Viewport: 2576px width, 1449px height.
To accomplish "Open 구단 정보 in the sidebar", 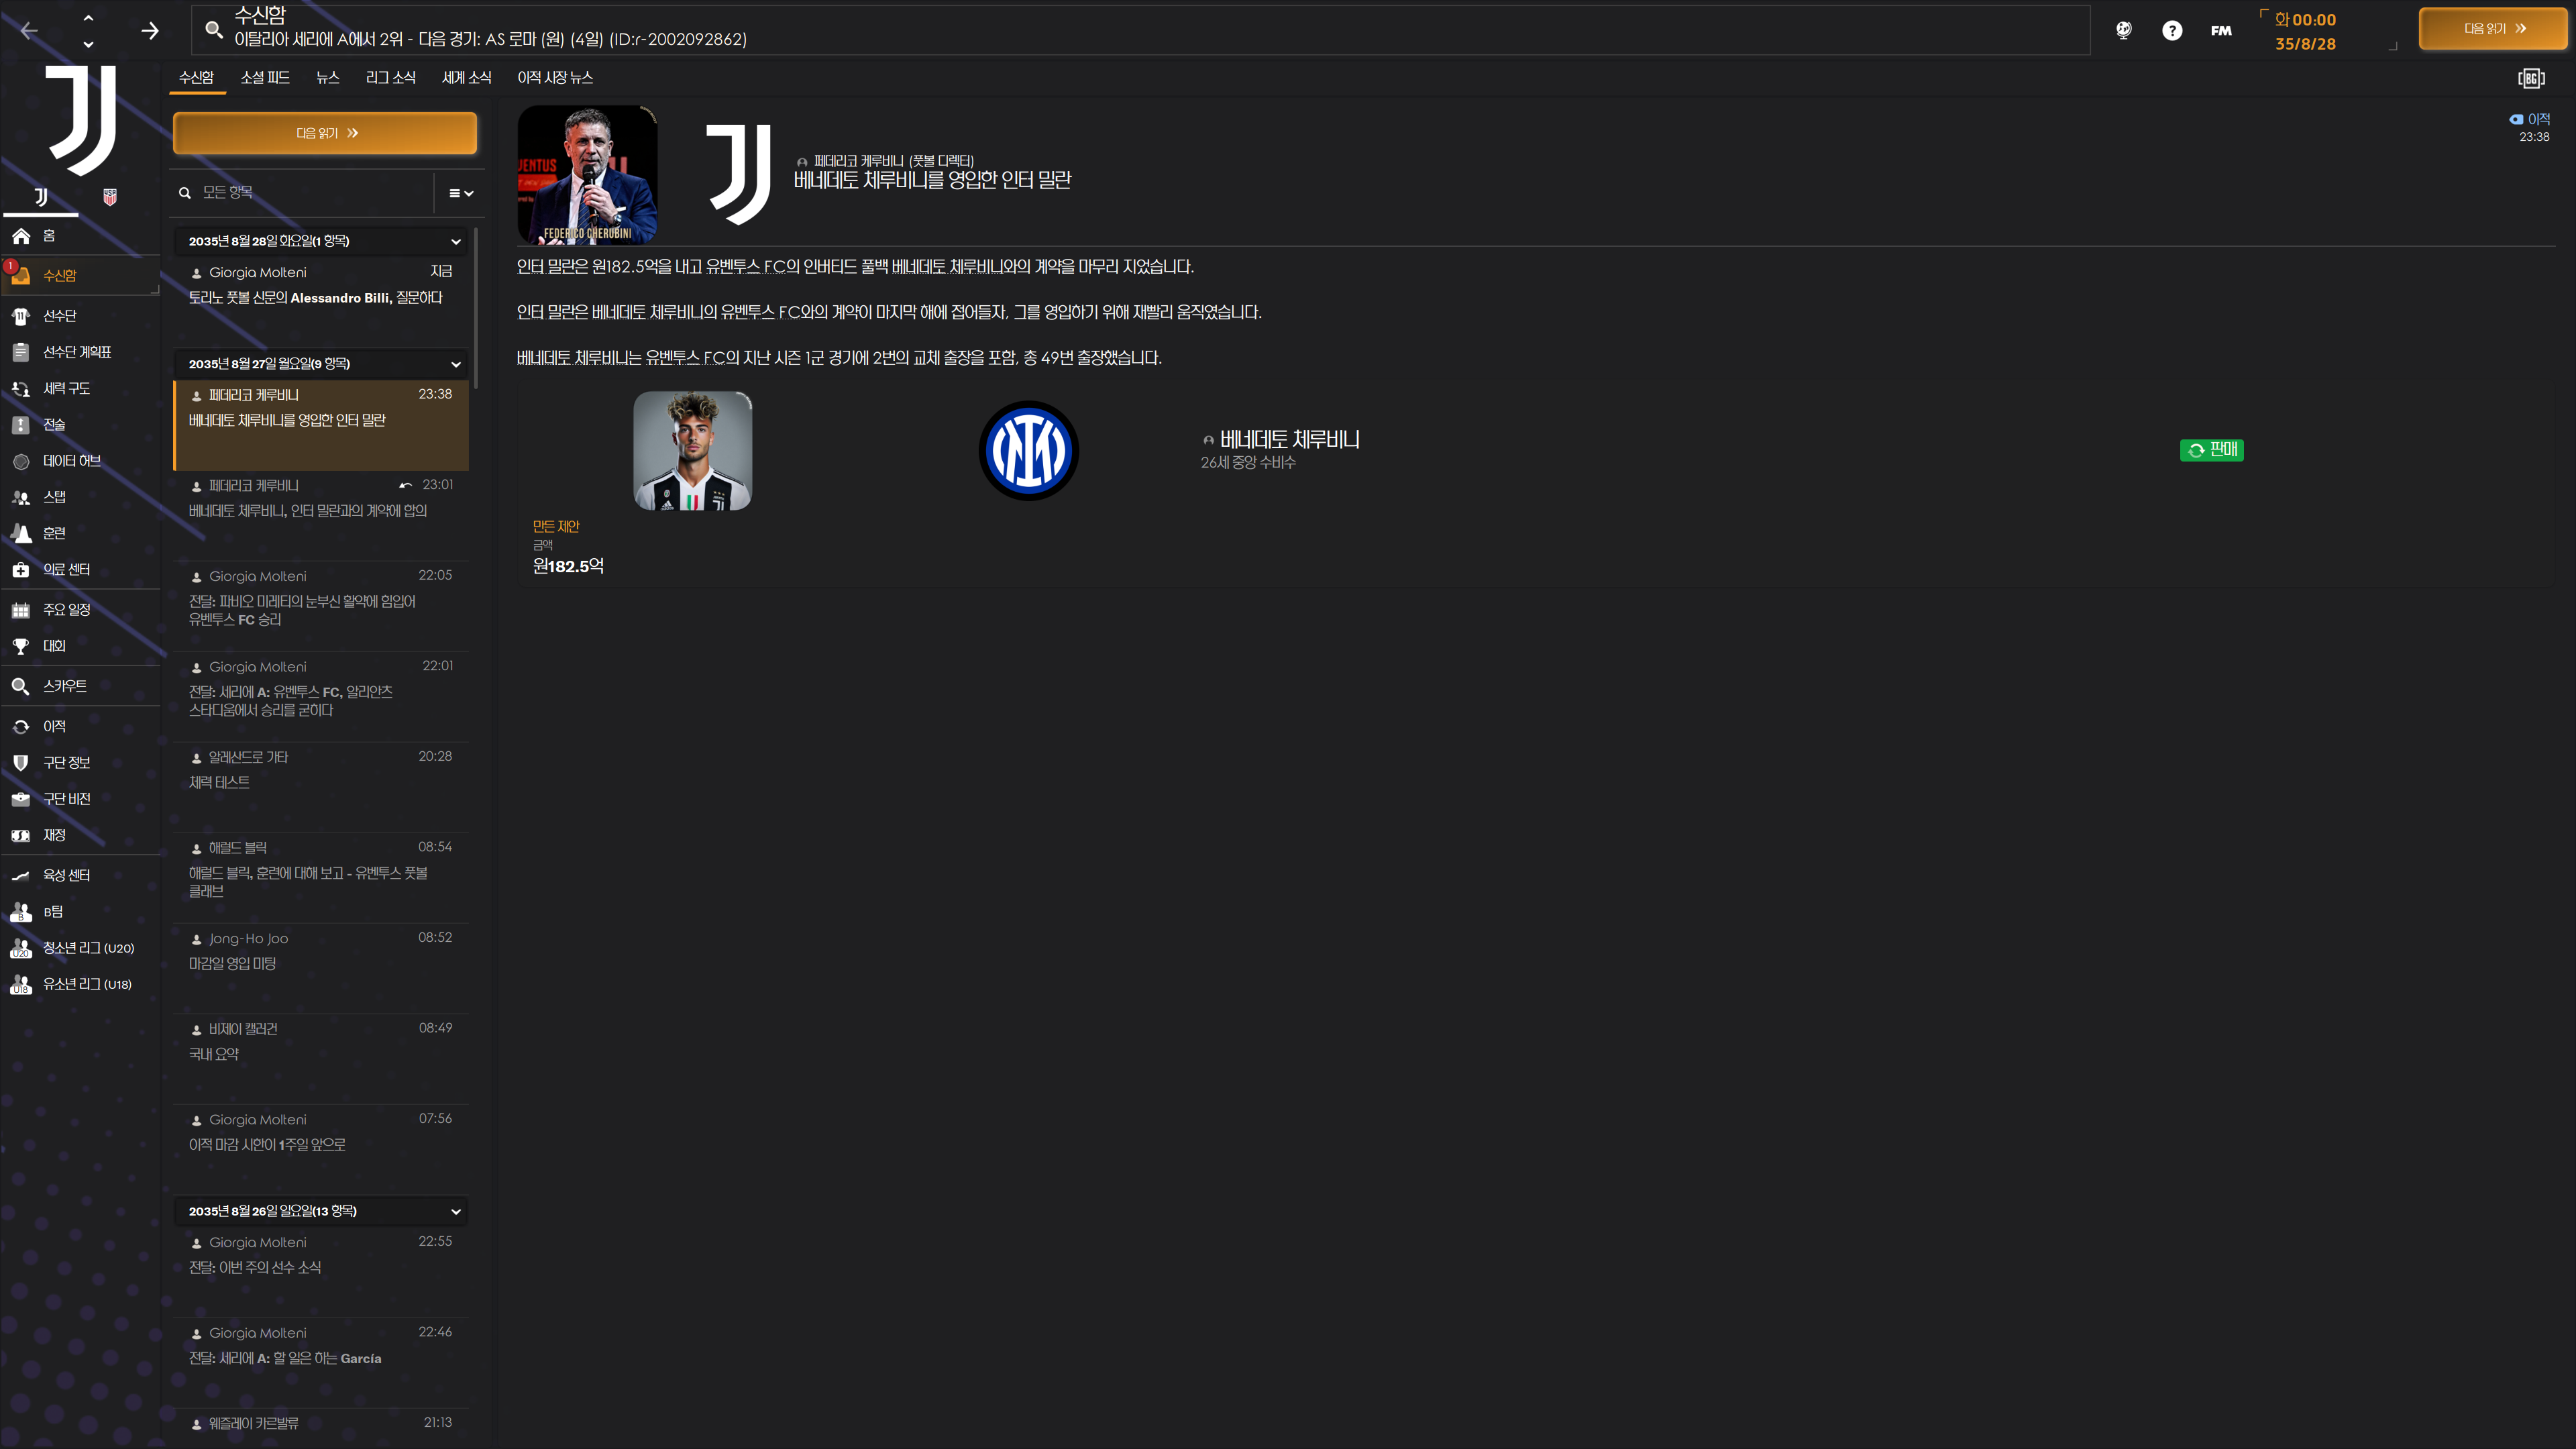I will 80,763.
